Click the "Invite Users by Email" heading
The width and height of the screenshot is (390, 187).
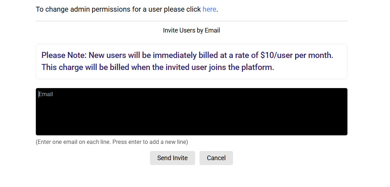(x=191, y=30)
